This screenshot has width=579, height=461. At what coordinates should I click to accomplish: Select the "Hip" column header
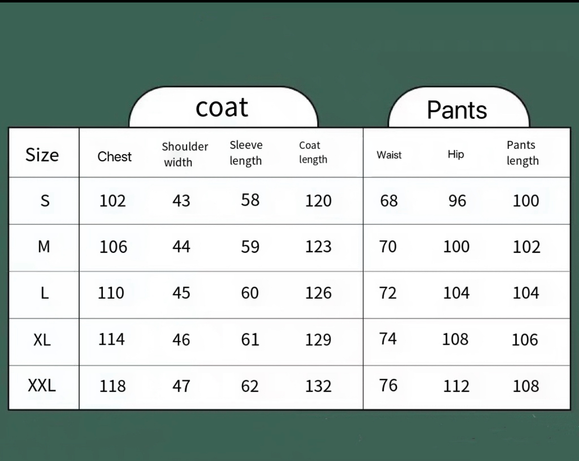point(456,154)
